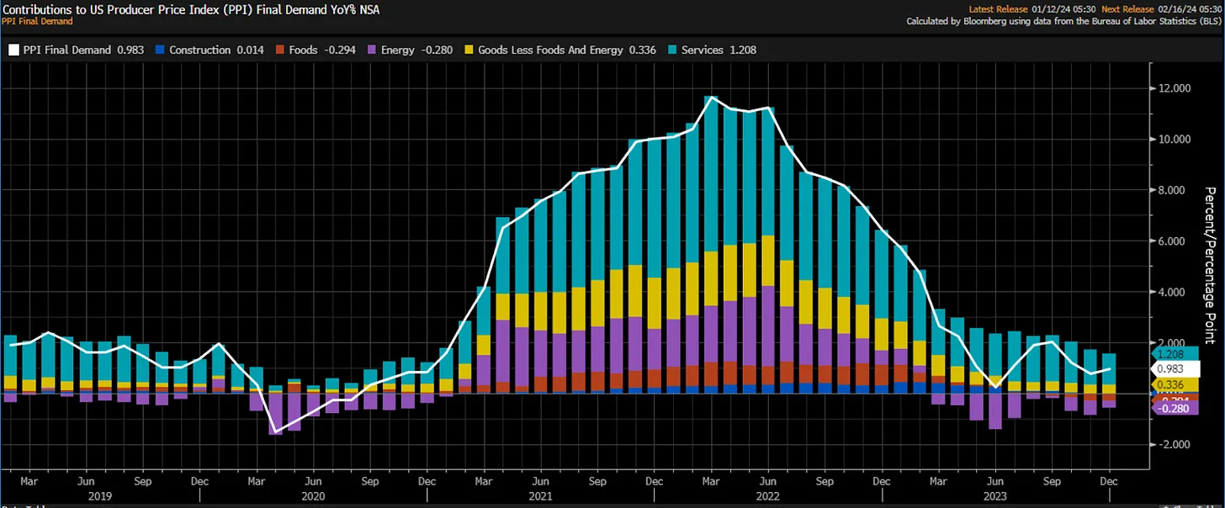This screenshot has height=508, width=1225.
Task: Click the 'Jun' label above year 2023
Action: (995, 482)
